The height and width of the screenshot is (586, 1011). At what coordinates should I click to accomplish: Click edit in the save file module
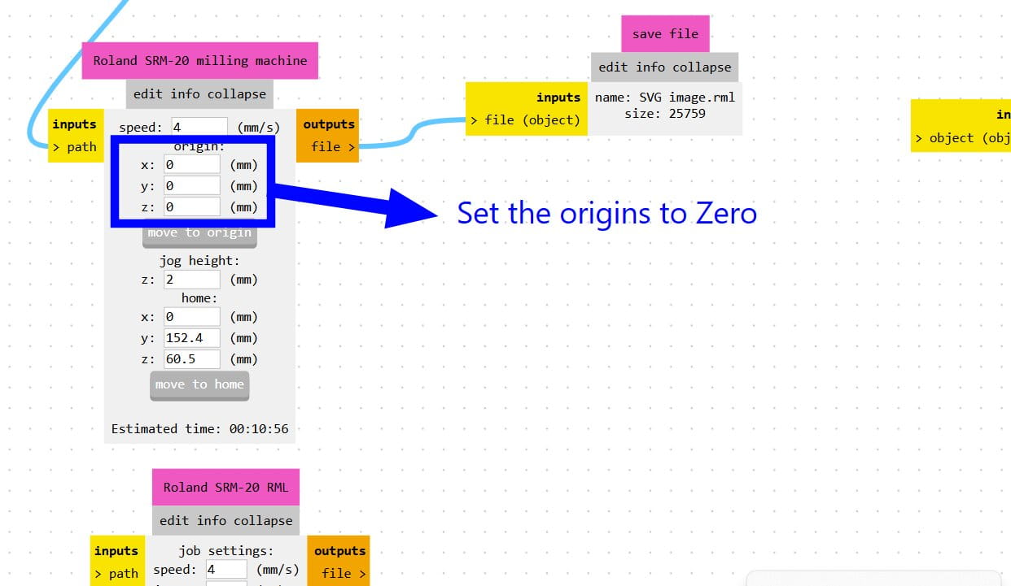click(613, 67)
